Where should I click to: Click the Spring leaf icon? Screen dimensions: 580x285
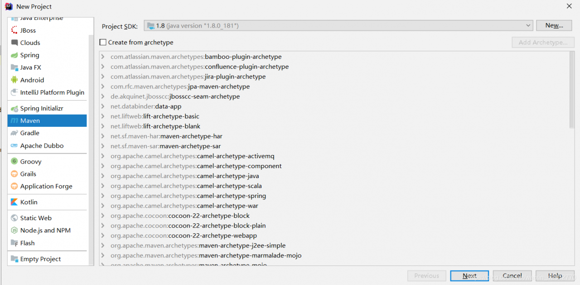tap(14, 55)
